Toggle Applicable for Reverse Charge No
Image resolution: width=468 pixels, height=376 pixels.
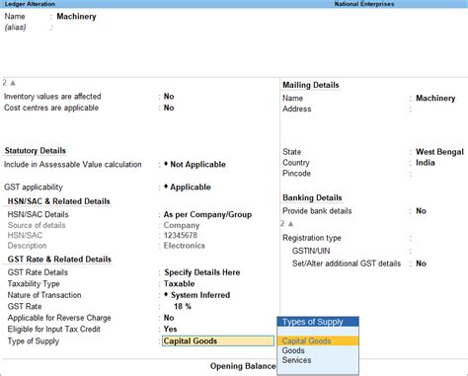coord(169,318)
